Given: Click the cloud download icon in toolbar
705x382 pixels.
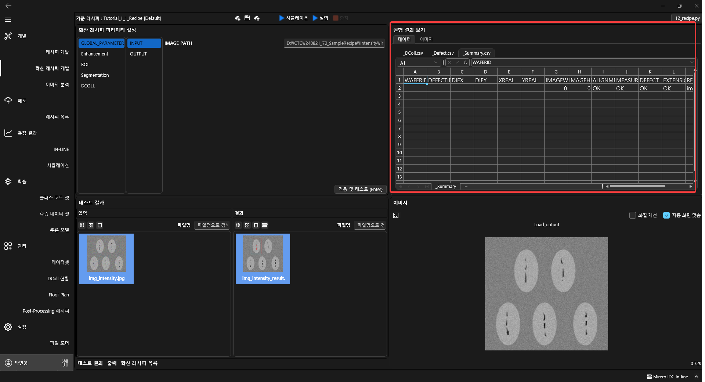Looking at the screenshot, I should click(x=238, y=18).
